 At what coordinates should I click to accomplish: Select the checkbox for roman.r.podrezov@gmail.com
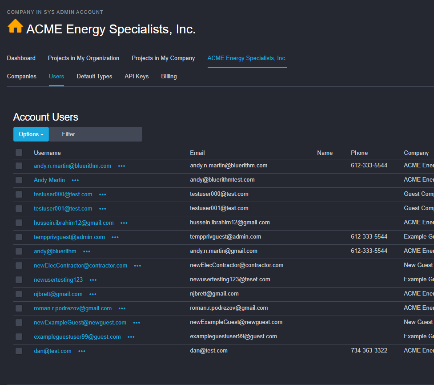click(x=19, y=308)
